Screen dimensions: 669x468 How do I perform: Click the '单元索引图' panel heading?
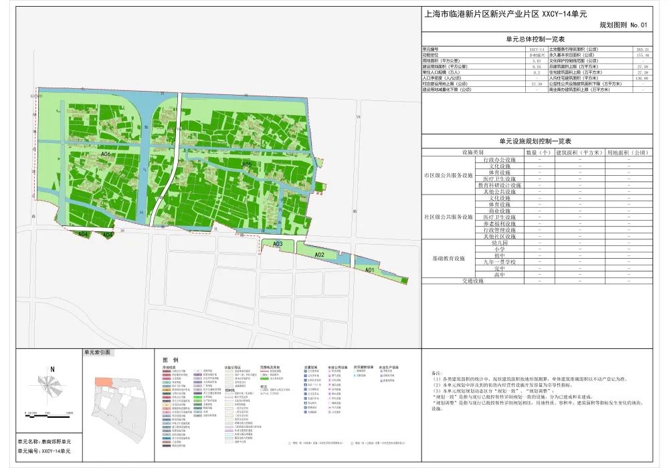(97, 352)
